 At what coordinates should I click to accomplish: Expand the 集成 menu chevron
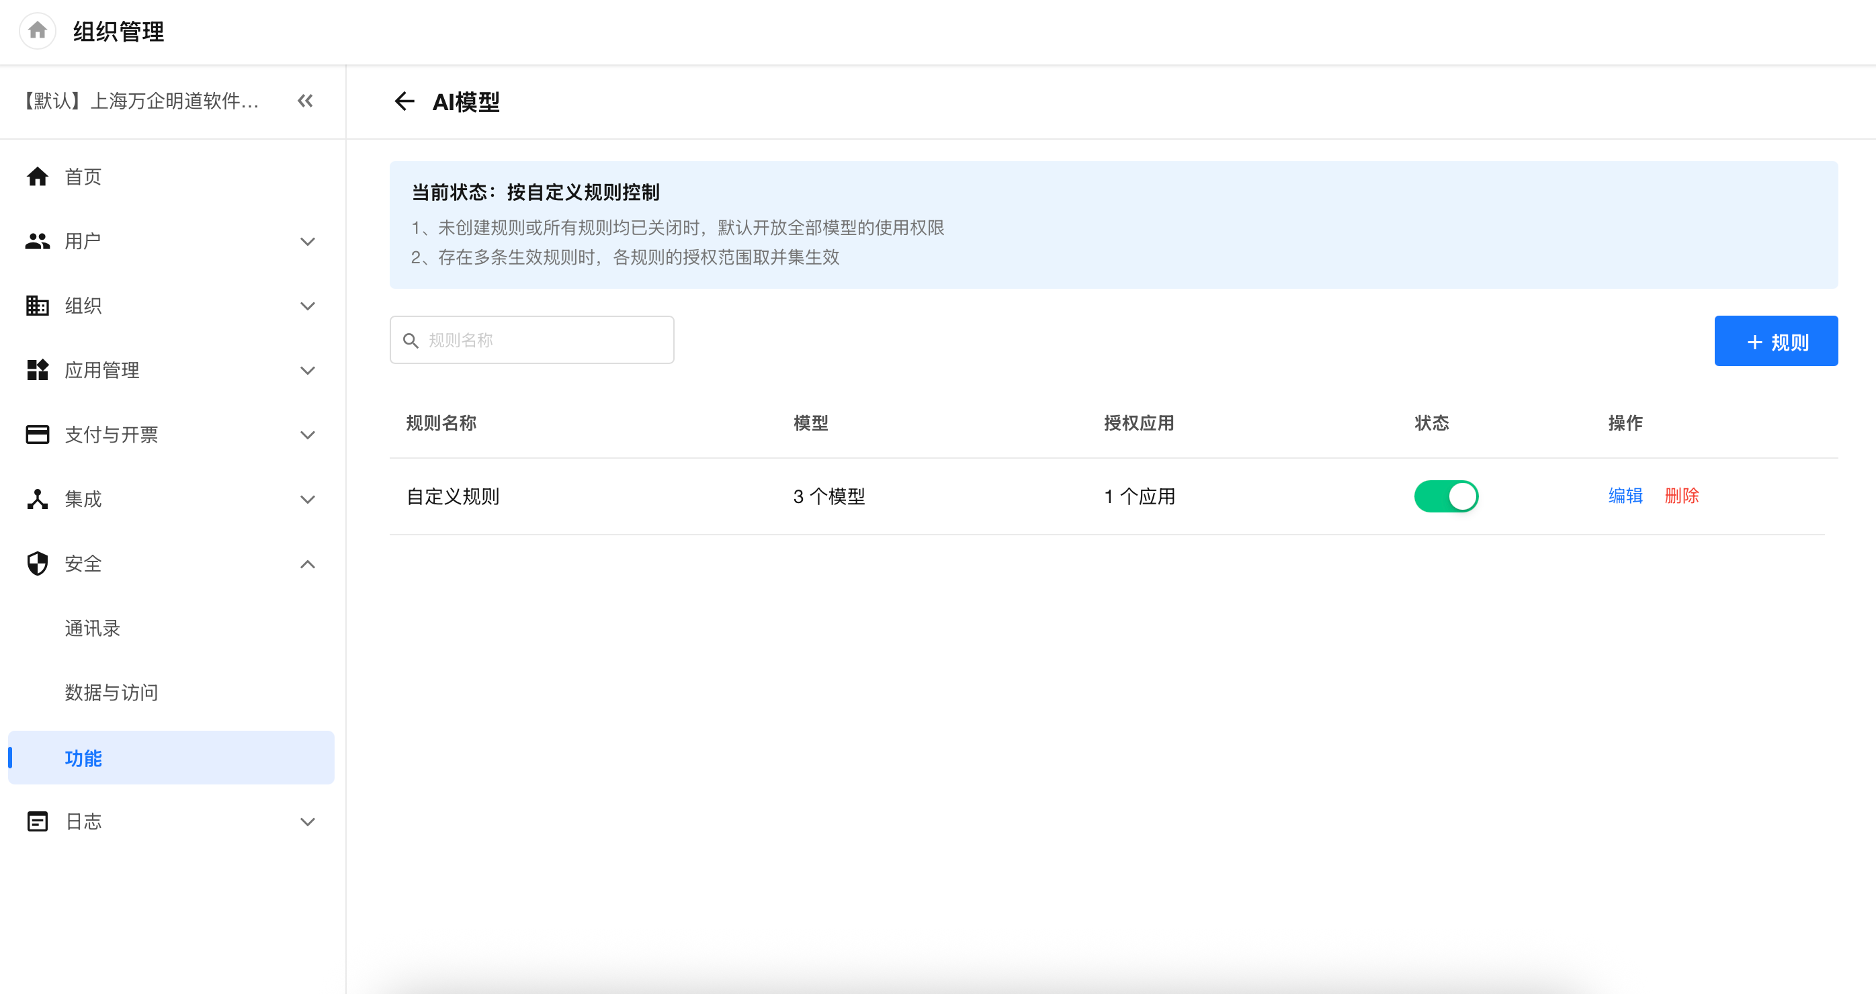click(x=307, y=500)
